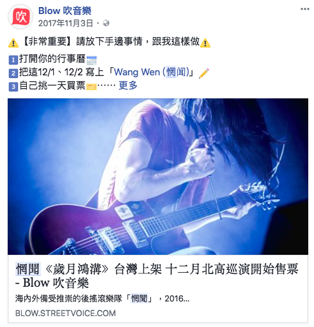The width and height of the screenshot is (314, 327).
Task: Click the first warning sign emoji
Action: pos(13,43)
